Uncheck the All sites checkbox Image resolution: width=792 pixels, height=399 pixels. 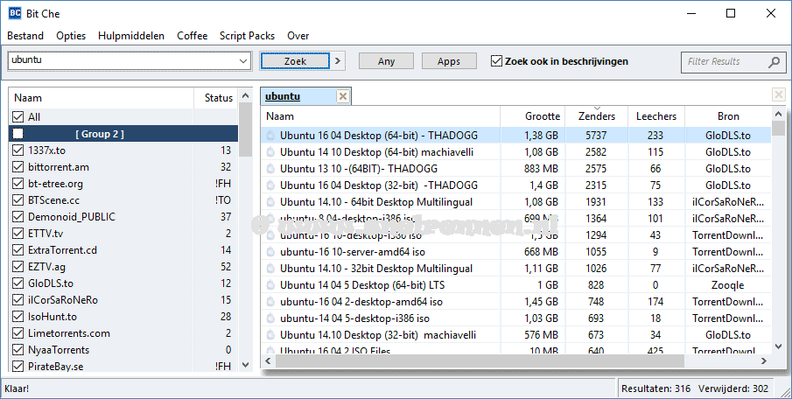(x=18, y=116)
